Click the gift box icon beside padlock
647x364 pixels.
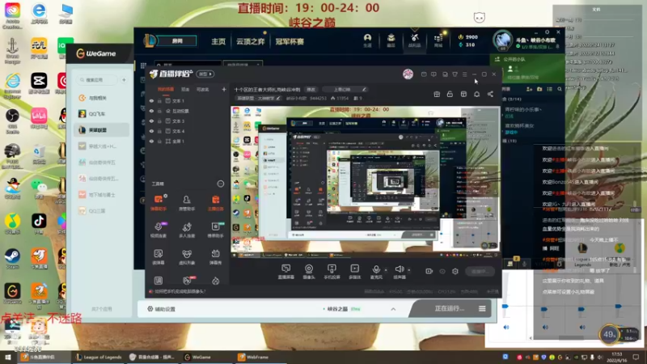point(437,94)
